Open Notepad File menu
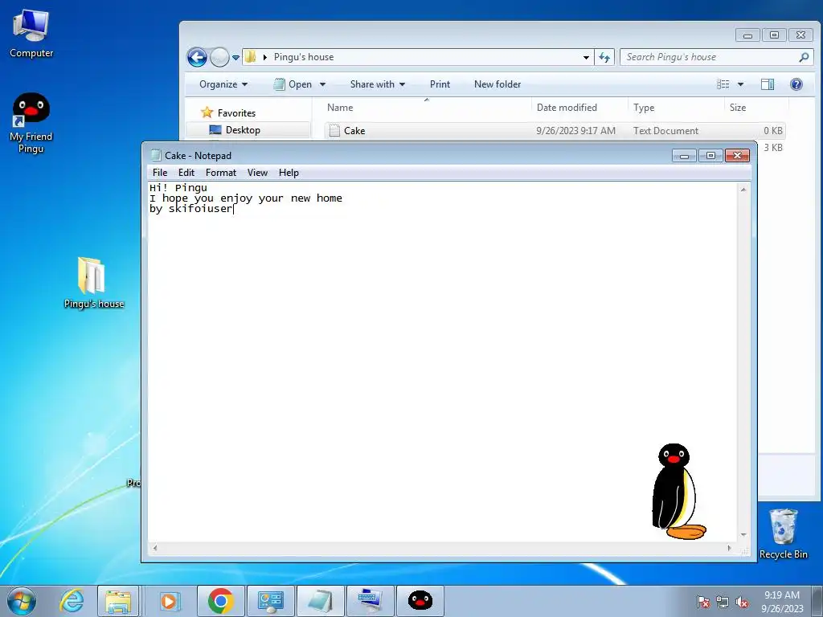 point(160,173)
